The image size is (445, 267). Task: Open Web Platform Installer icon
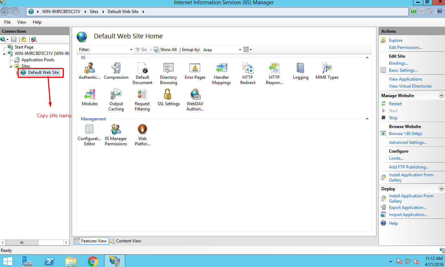[142, 135]
